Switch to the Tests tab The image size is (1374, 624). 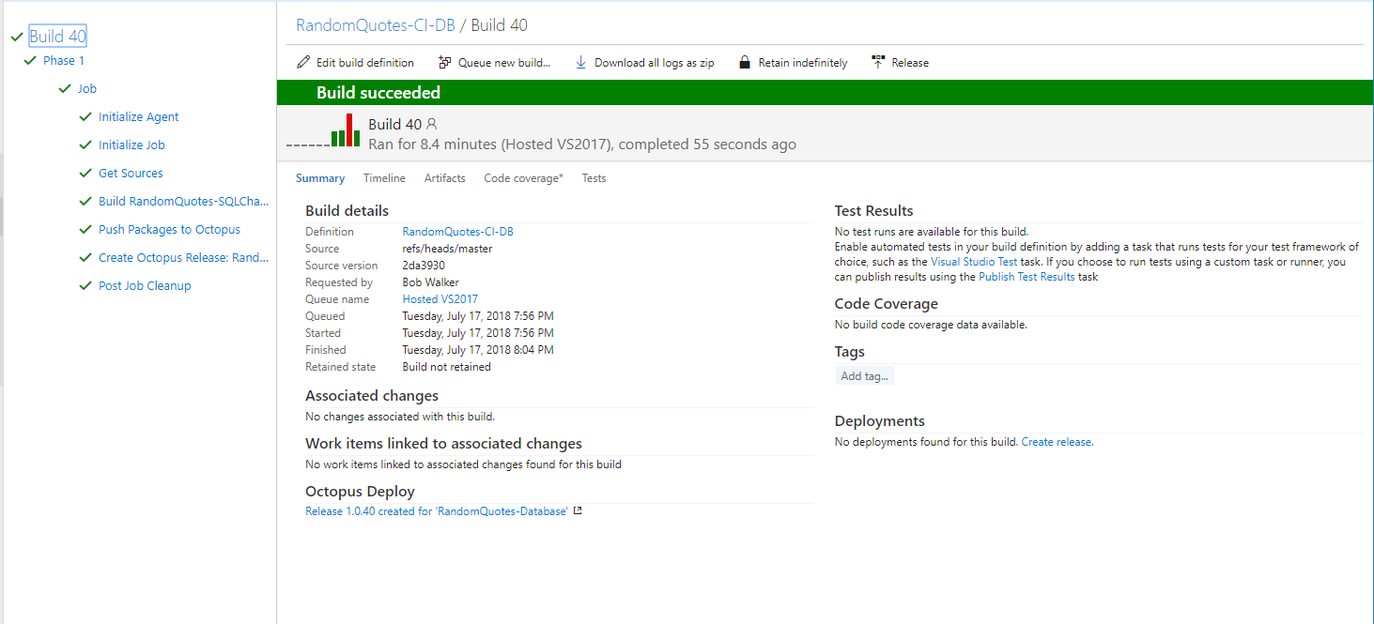[x=594, y=178]
